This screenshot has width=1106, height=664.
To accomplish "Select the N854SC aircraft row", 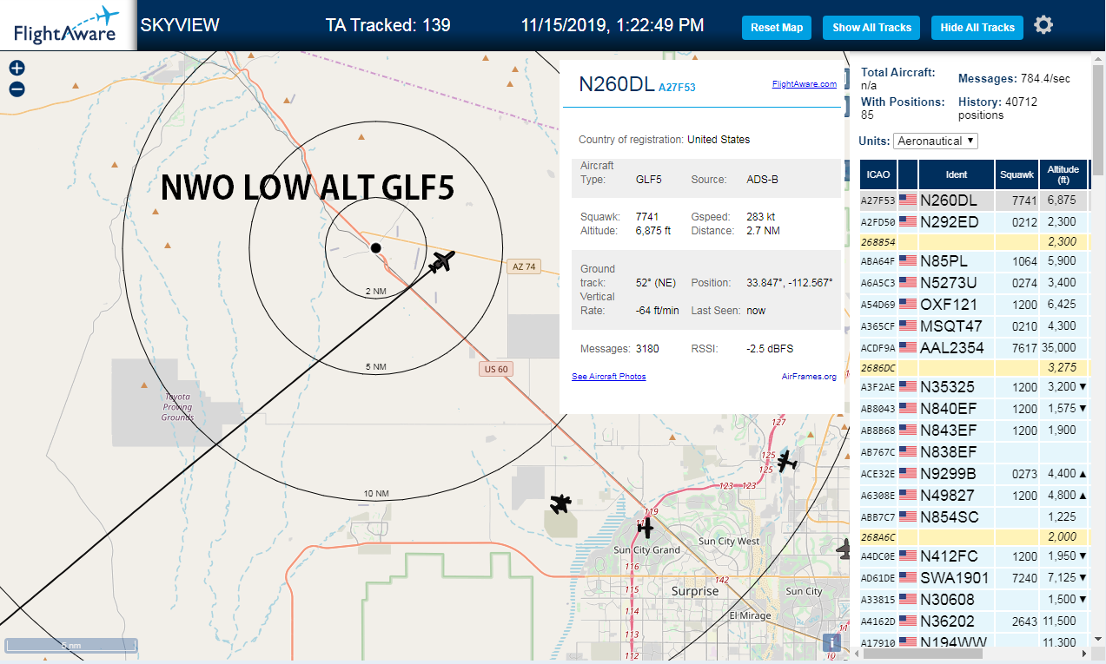I will 974,516.
